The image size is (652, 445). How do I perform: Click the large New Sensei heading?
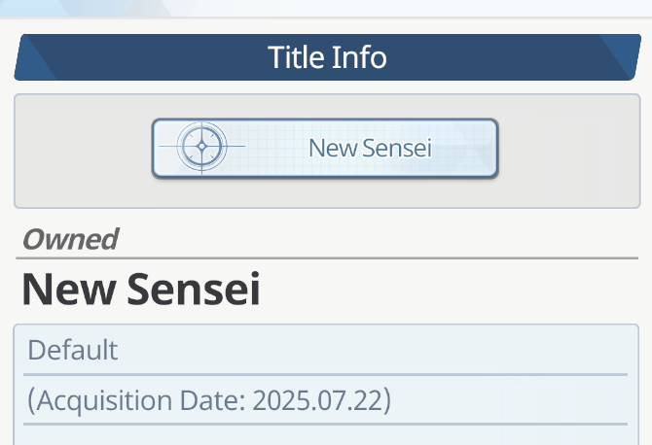click(x=141, y=290)
